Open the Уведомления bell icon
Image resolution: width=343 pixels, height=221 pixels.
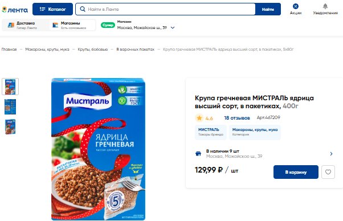pos(325,6)
